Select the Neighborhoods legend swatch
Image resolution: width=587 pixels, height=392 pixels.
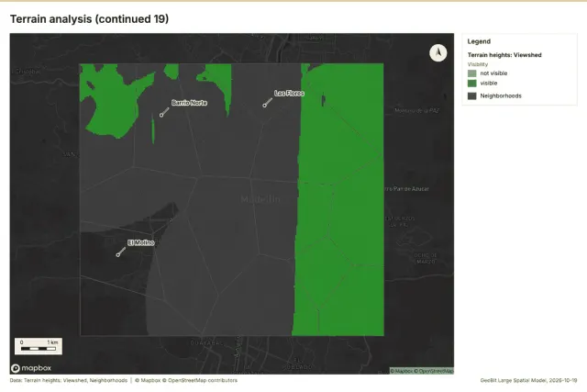pyautogui.click(x=472, y=96)
